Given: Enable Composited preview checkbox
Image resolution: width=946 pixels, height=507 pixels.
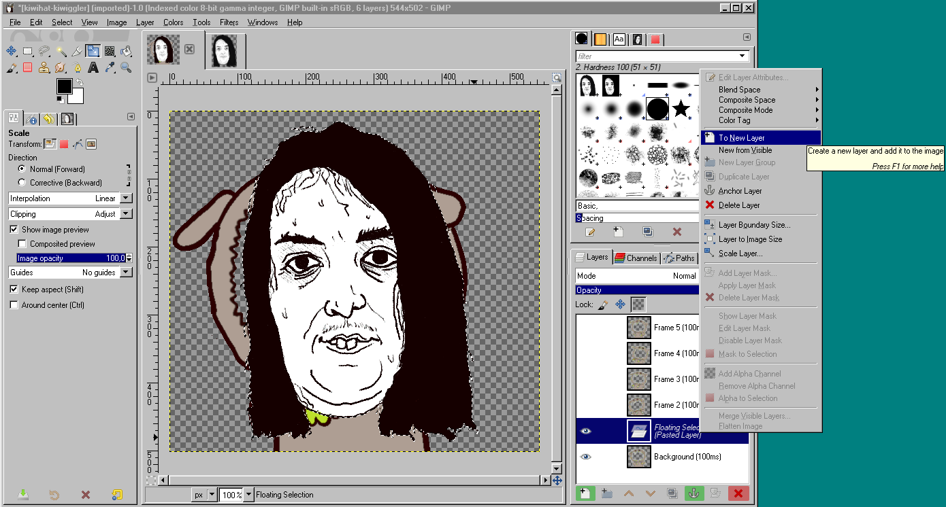Looking at the screenshot, I should (x=22, y=244).
